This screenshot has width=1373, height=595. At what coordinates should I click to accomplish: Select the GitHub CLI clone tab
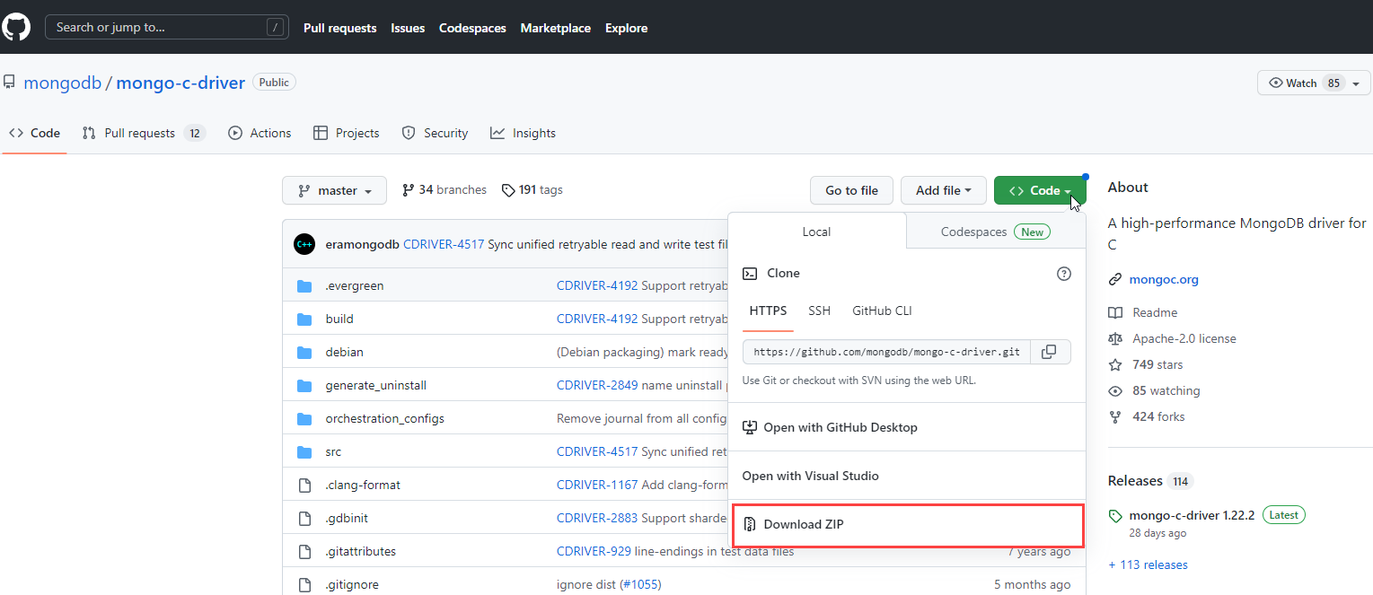tap(882, 311)
